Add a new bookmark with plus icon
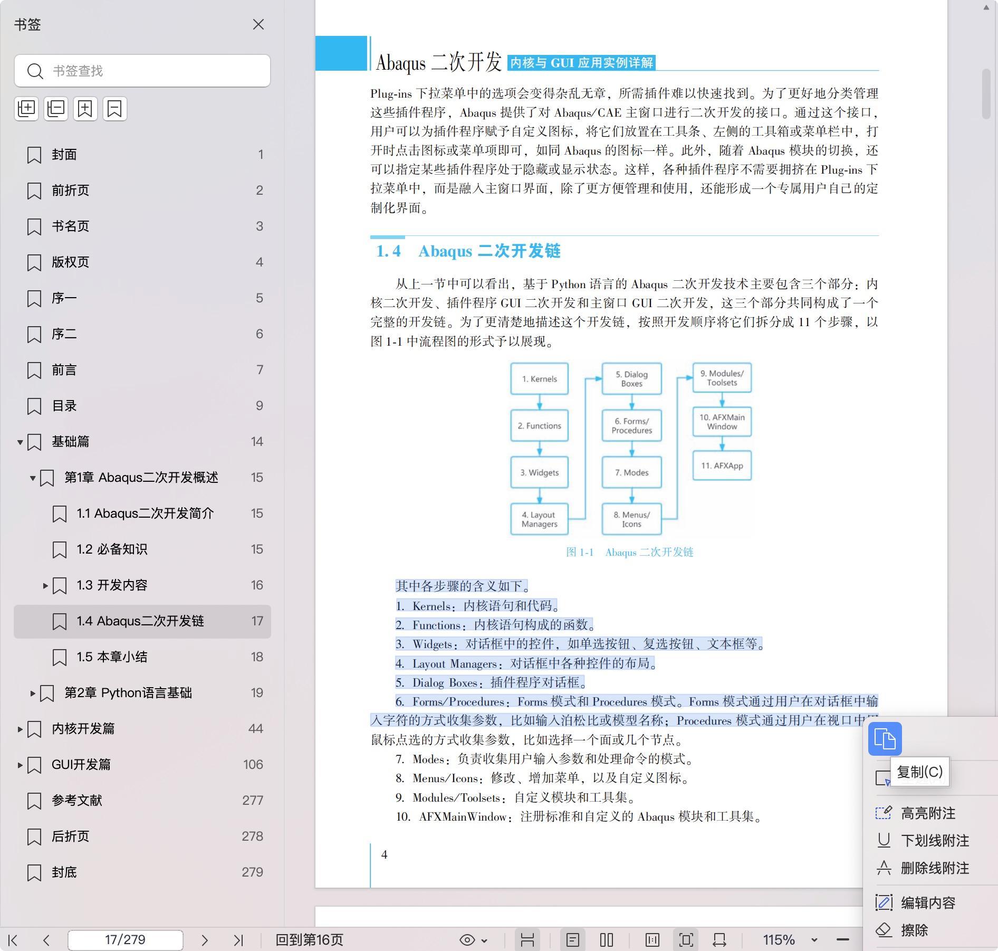Viewport: 998px width, 951px height. coord(85,109)
